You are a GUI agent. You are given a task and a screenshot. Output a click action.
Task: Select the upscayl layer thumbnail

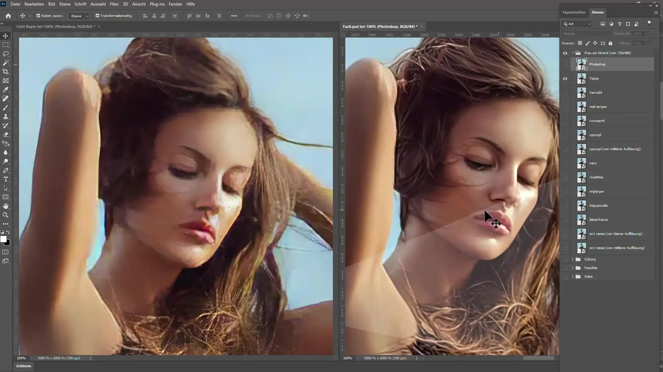582,135
